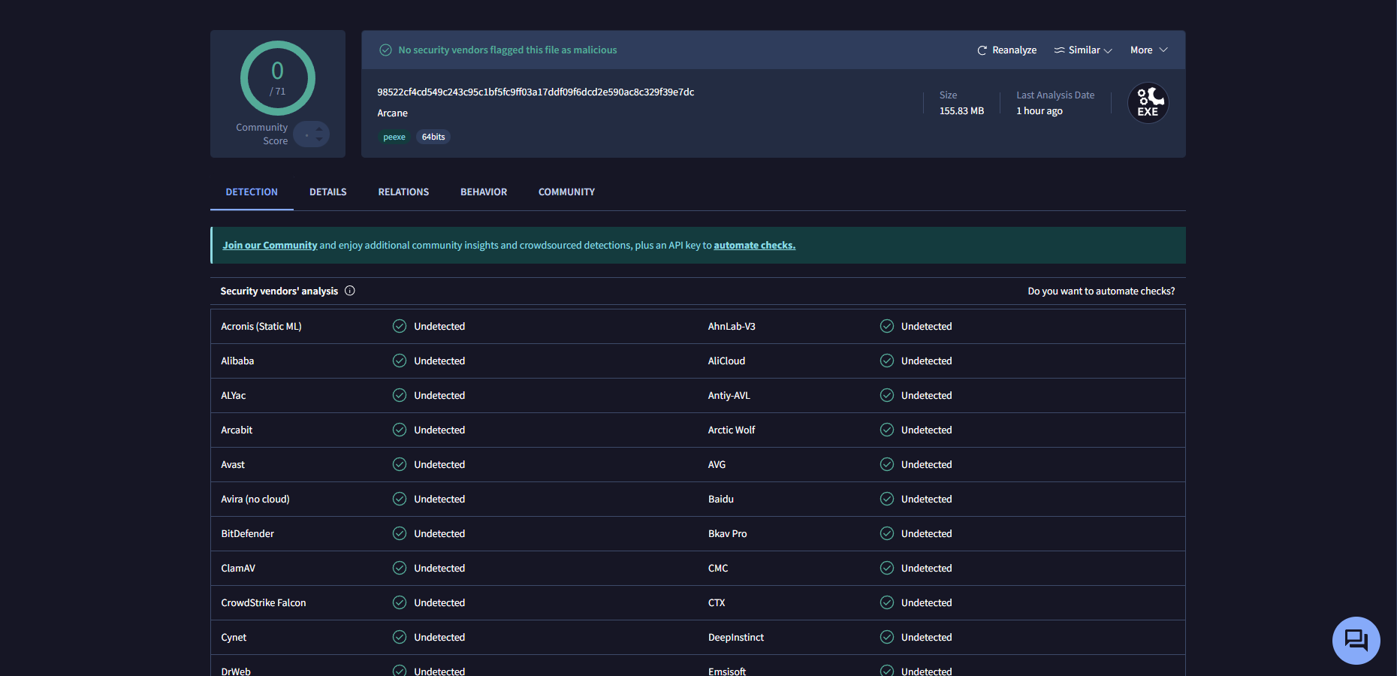
Task: Click the Similar files icon
Action: point(1061,50)
